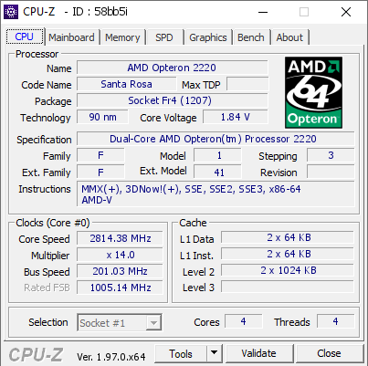The image size is (368, 366).
Task: Click the Close button at bottom
Action: 329,354
